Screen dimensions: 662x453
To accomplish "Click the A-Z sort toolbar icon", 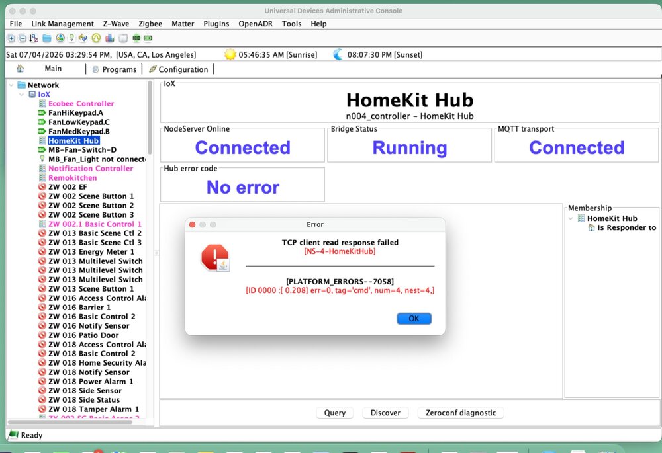I will click(x=34, y=38).
